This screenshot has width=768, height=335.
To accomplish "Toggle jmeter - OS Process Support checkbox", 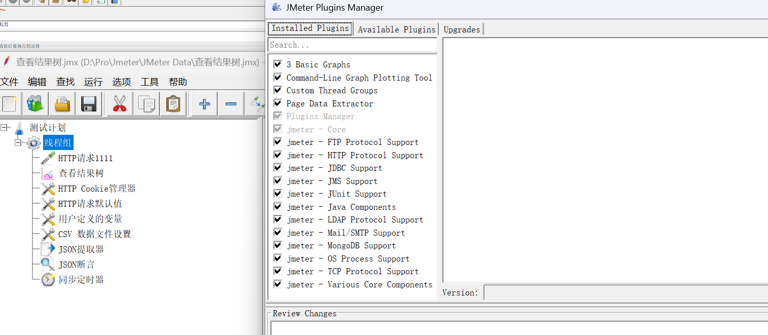I will click(277, 258).
